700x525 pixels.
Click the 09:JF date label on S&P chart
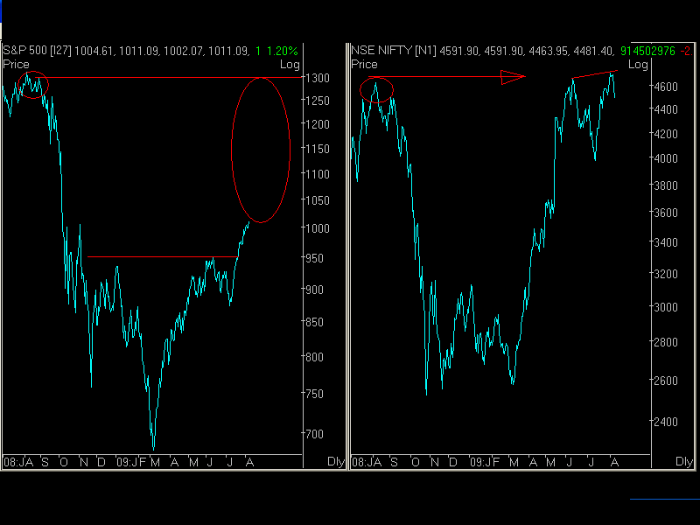click(131, 462)
